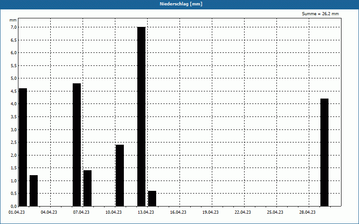359x224 pixels.
Task: Click the 0,0 y-axis value
Action: point(13,206)
